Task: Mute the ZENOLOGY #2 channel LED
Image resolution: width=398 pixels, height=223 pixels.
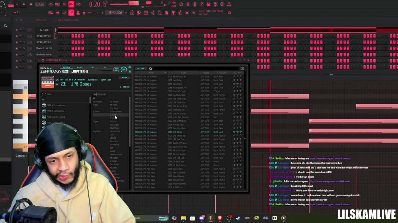Action: [17, 36]
